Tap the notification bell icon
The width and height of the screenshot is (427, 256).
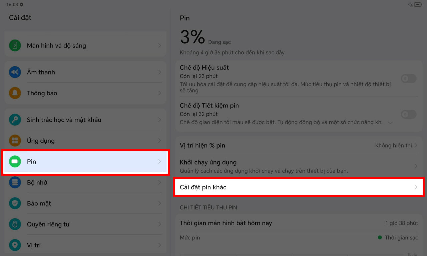pos(15,93)
